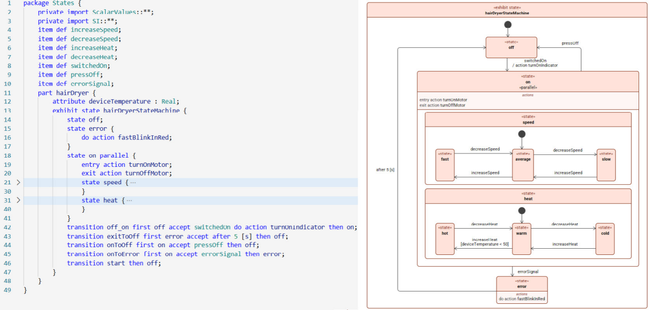The image size is (653, 310).
Task: Click 'state on parallel' code line
Action: click(x=101, y=156)
